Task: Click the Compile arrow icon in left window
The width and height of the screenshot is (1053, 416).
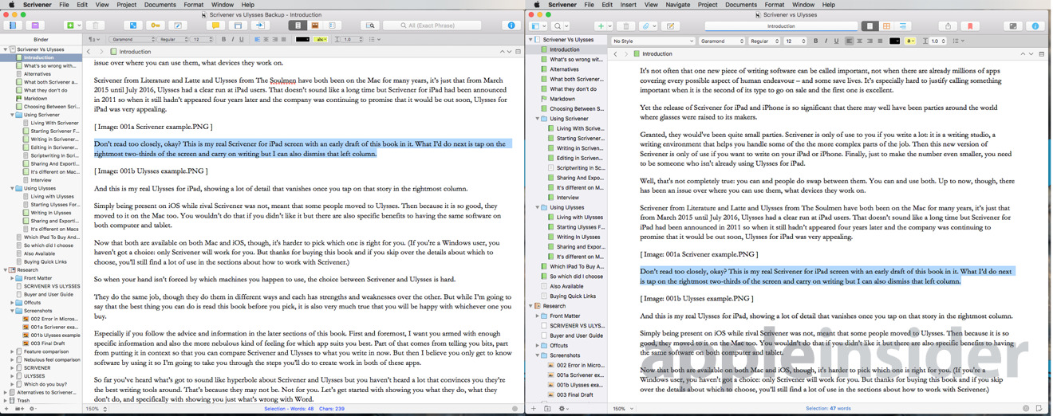Action: coord(259,26)
